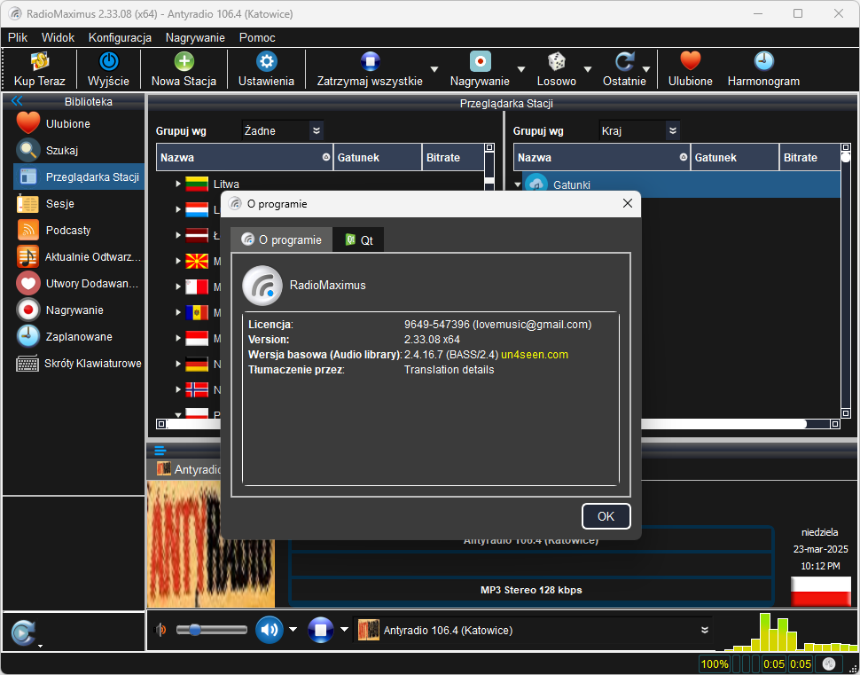Click the small audio icon left of volume slider
The height and width of the screenshot is (675, 860).
pyautogui.click(x=161, y=630)
